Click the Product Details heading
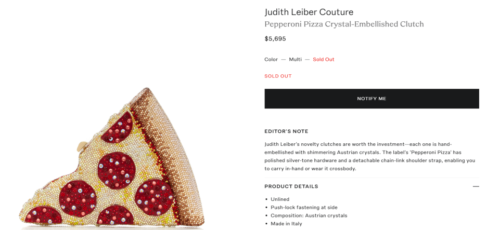Screen dimensions: 487x230 [291, 186]
